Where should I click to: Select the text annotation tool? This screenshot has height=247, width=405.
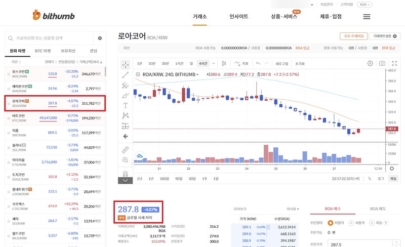click(125, 105)
